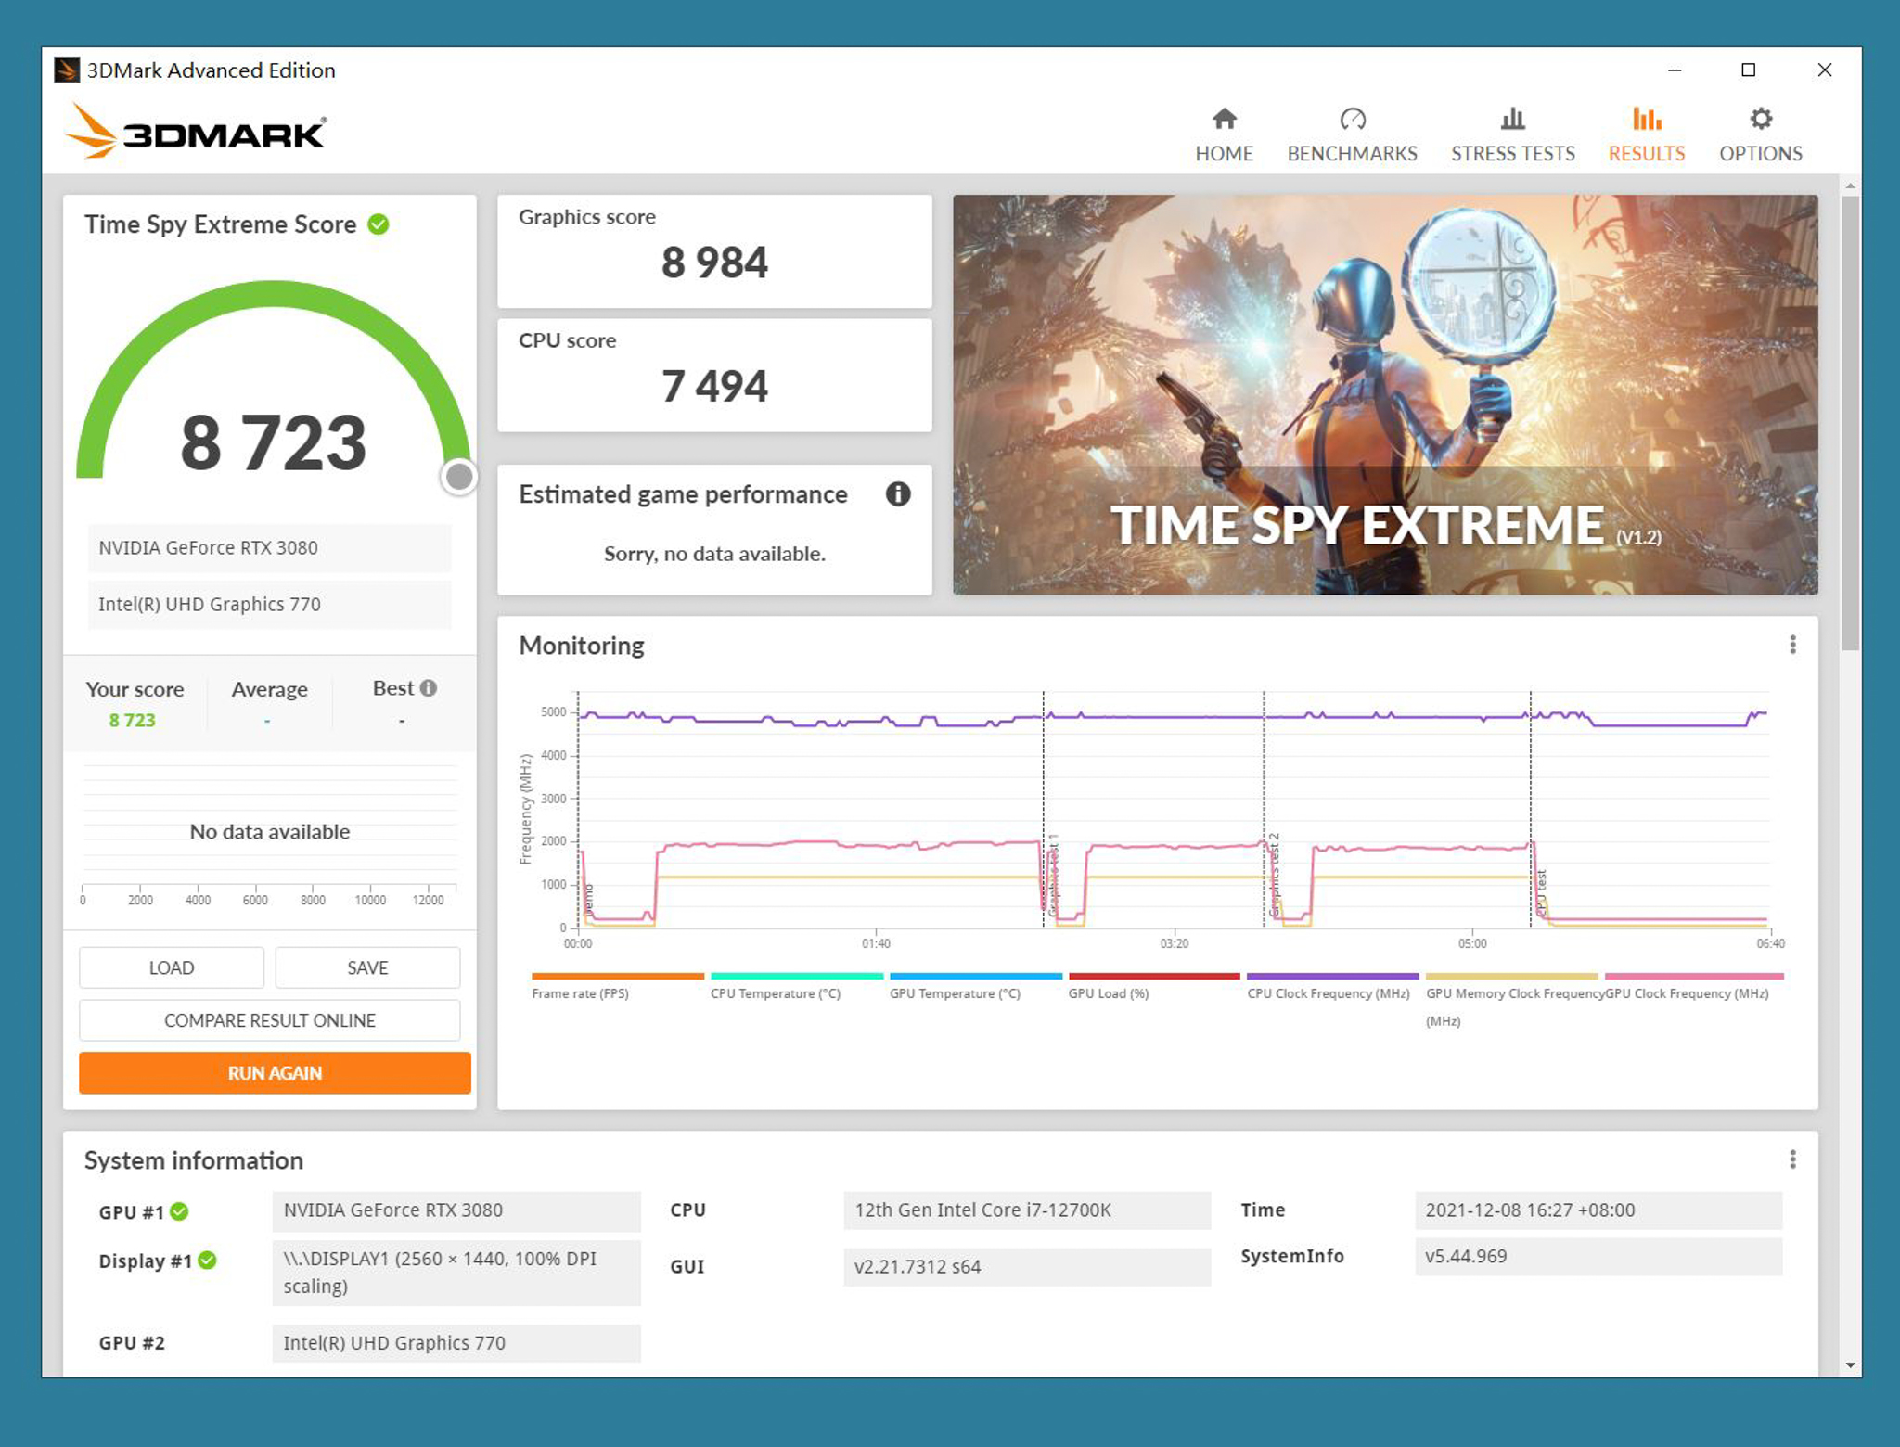This screenshot has height=1447, width=1900.
Task: Click info icon beside Estimated game performance
Action: (897, 493)
